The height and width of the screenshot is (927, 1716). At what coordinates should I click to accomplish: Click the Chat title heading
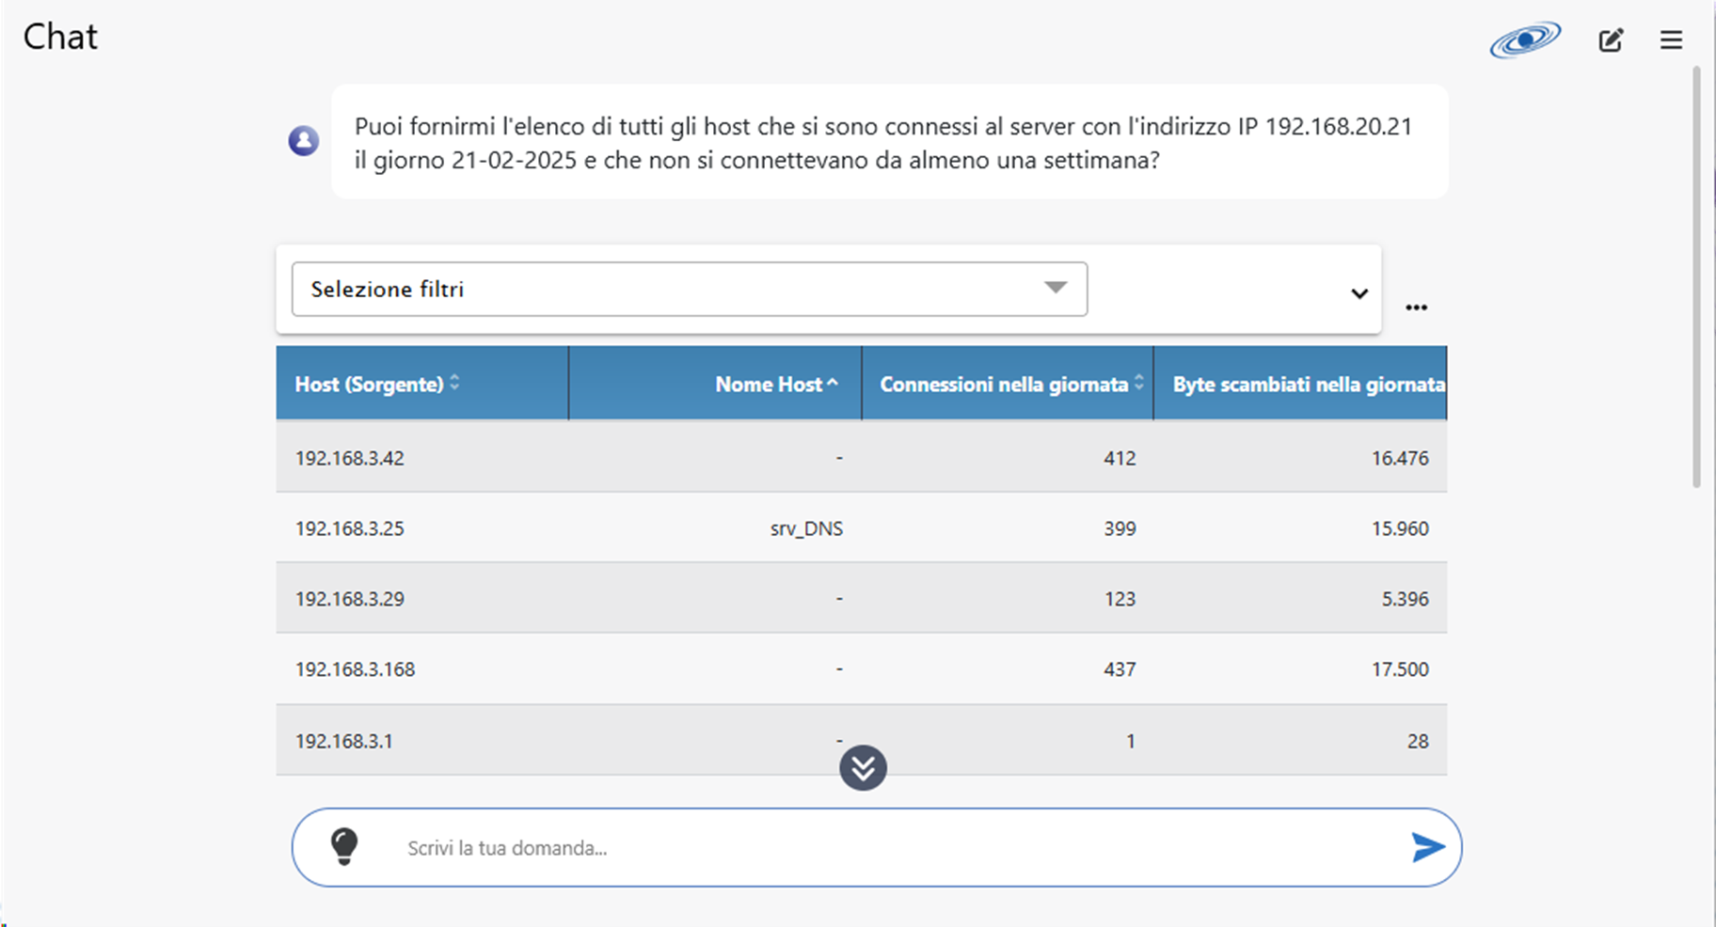tap(60, 37)
